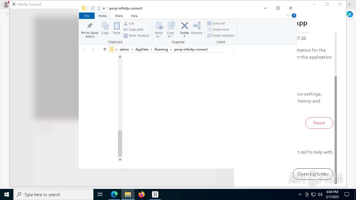Maximize the File Explorer window
The image size is (356, 200).
(x=278, y=8)
